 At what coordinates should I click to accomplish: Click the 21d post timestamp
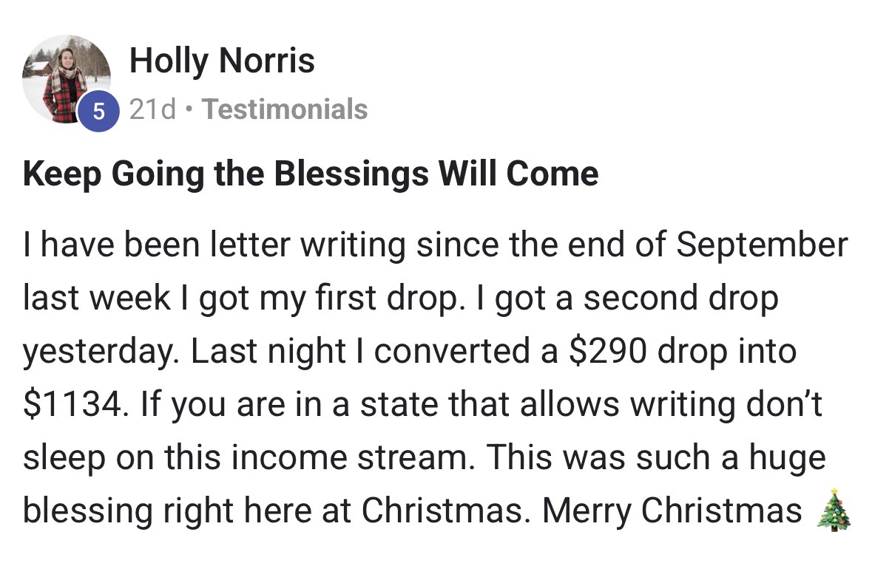coord(153,109)
